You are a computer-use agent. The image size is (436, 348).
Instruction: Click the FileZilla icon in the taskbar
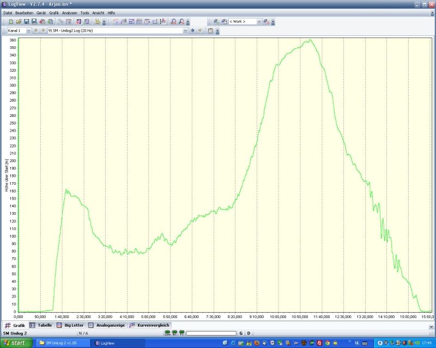point(319,343)
